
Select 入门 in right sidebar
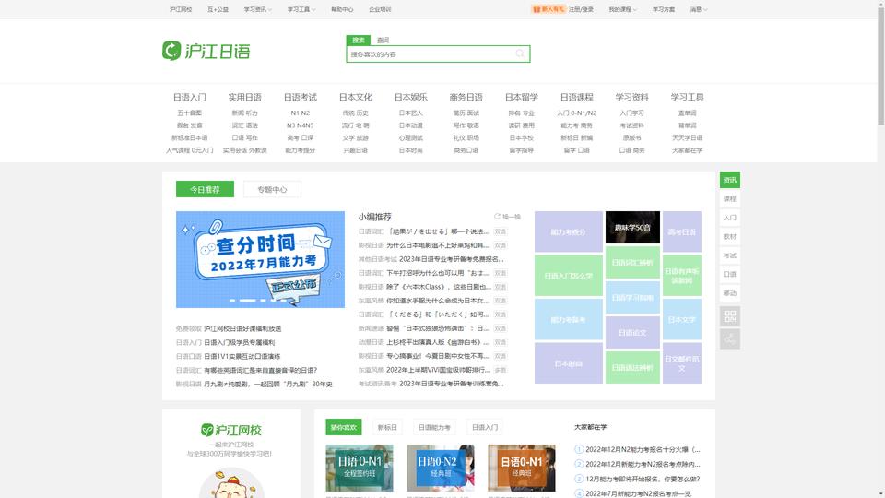coord(730,218)
